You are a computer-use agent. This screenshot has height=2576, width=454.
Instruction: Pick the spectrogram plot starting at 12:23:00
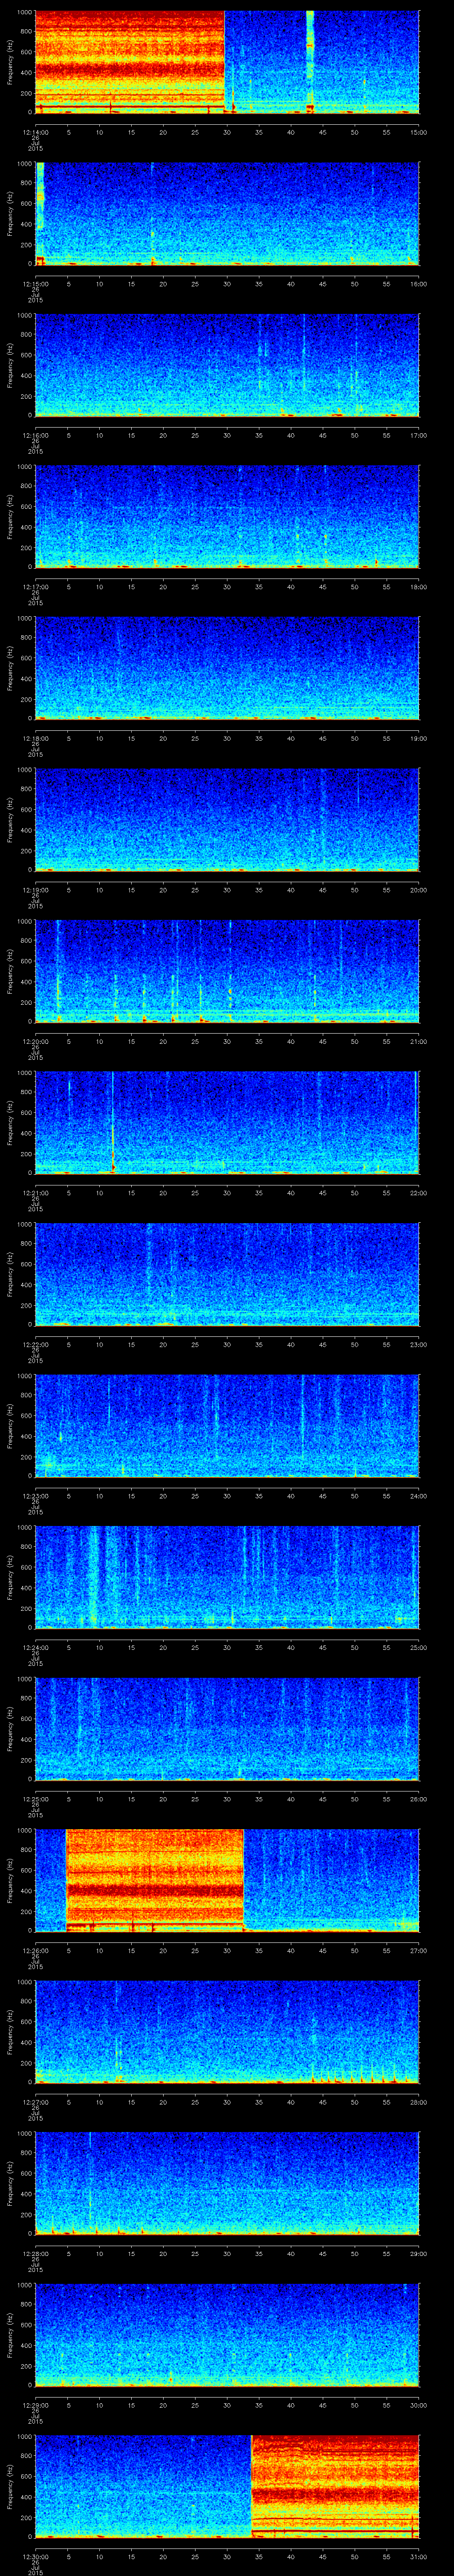pyautogui.click(x=227, y=1426)
